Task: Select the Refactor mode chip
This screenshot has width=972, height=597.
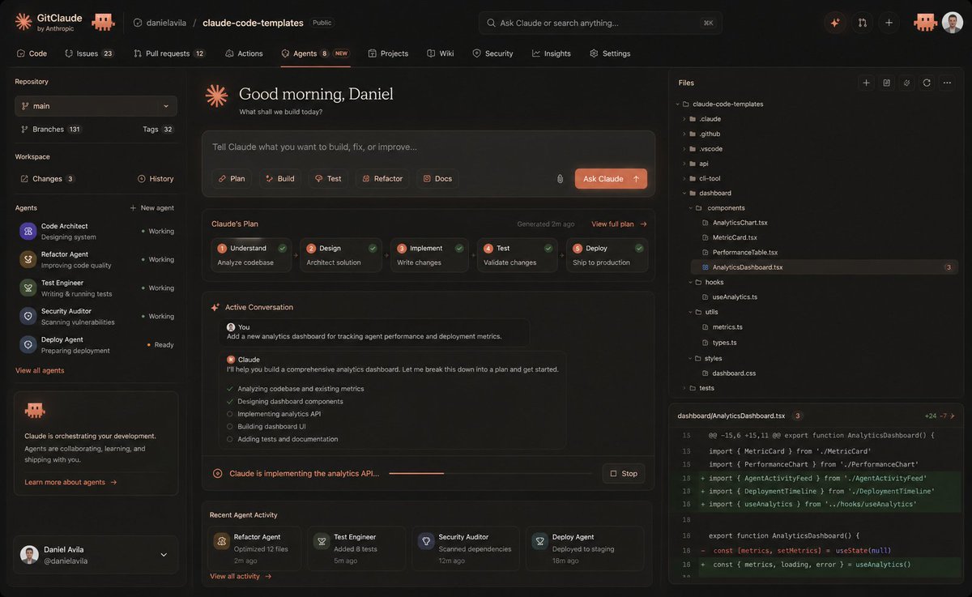Action: (x=382, y=179)
